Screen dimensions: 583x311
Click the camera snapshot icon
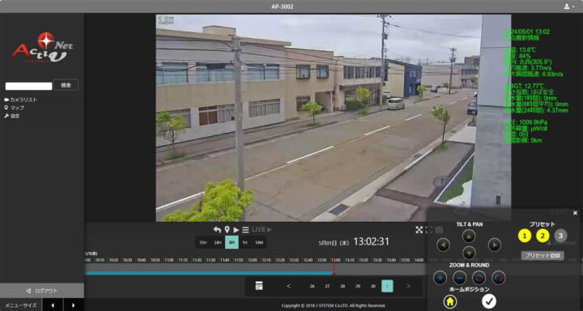click(439, 230)
